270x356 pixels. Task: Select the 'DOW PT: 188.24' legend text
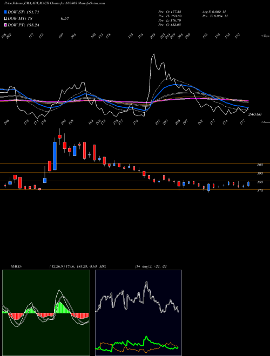[x=23, y=25]
